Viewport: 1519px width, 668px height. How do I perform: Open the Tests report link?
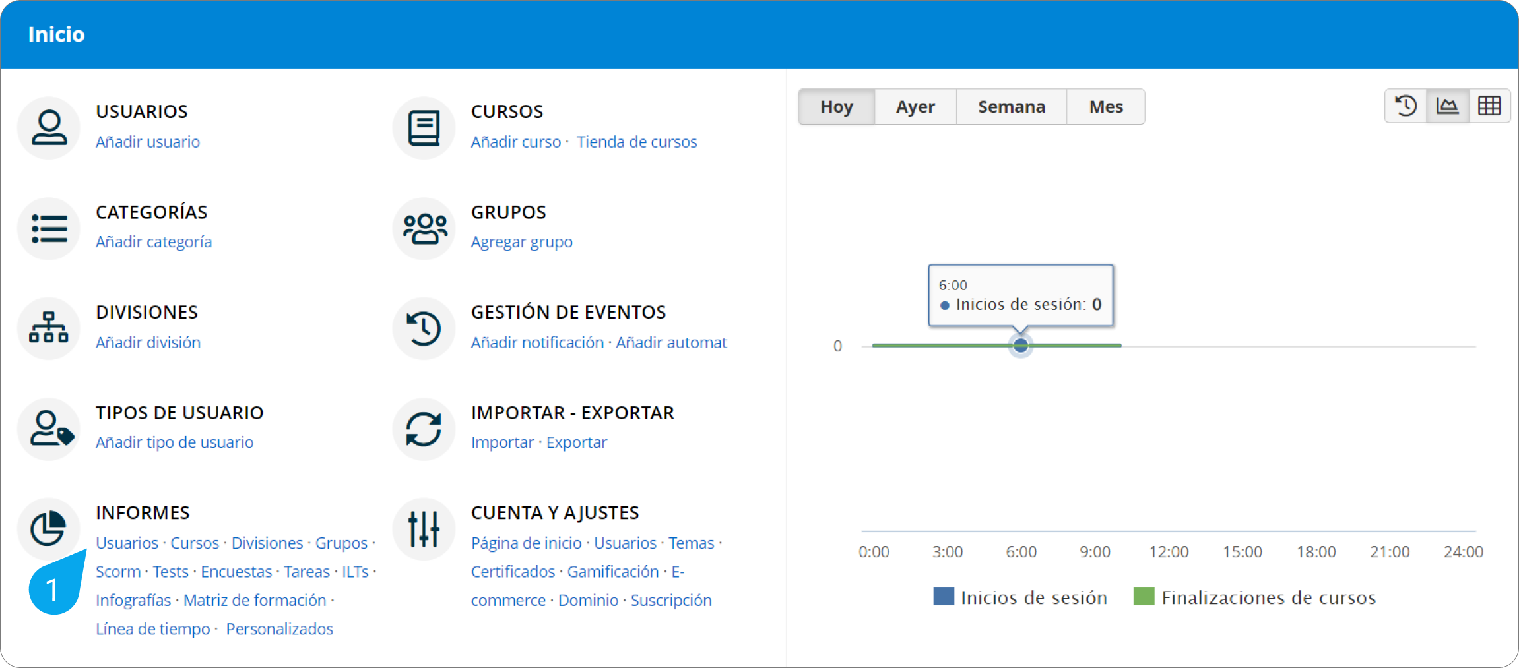[x=170, y=572]
